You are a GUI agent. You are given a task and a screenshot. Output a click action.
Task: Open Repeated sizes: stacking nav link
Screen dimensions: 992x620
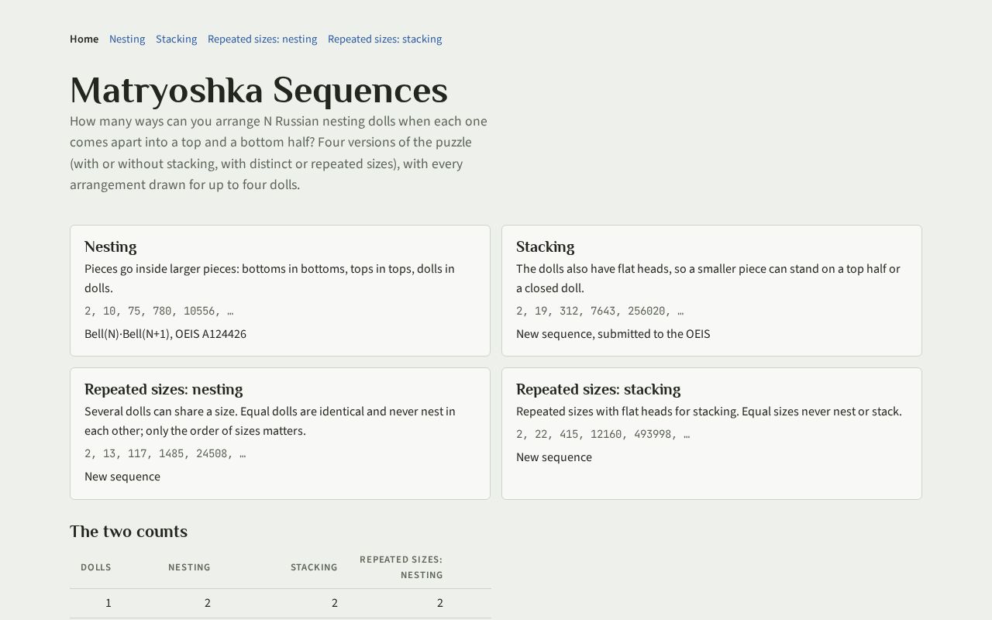(384, 39)
